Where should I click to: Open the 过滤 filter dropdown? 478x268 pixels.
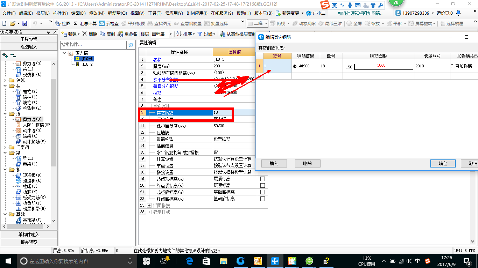pos(215,34)
